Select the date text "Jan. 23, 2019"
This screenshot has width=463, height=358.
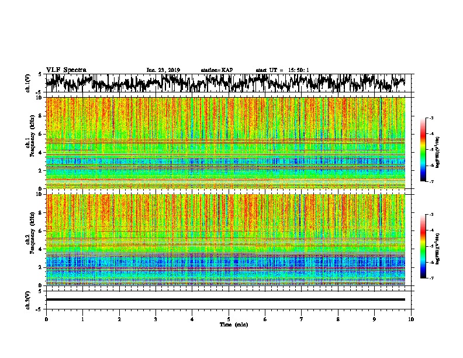coord(163,70)
